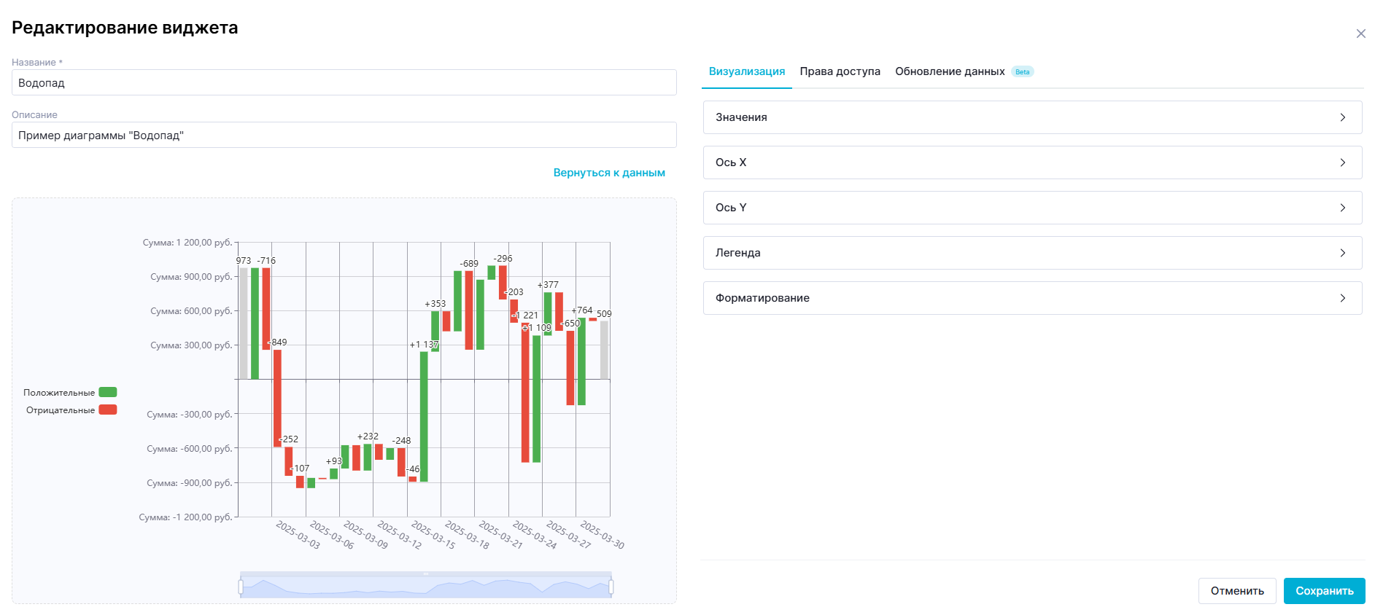
Task: Toggle the Отрицательные legend red swatch
Action: (108, 410)
